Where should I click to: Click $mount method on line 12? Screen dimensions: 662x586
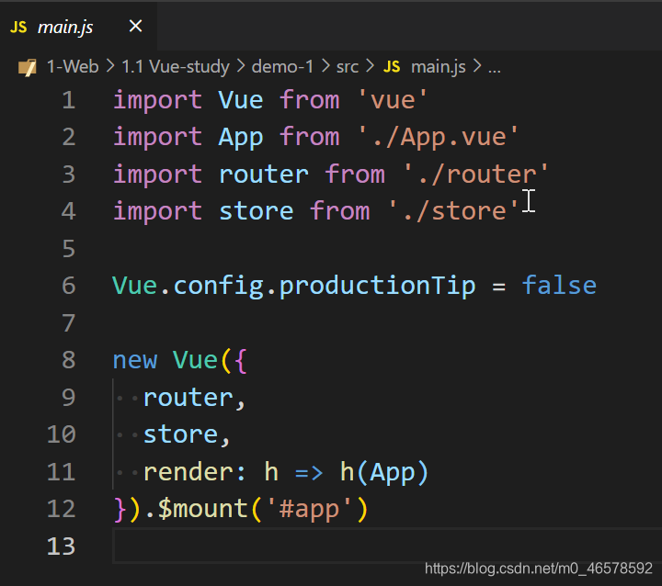point(202,509)
